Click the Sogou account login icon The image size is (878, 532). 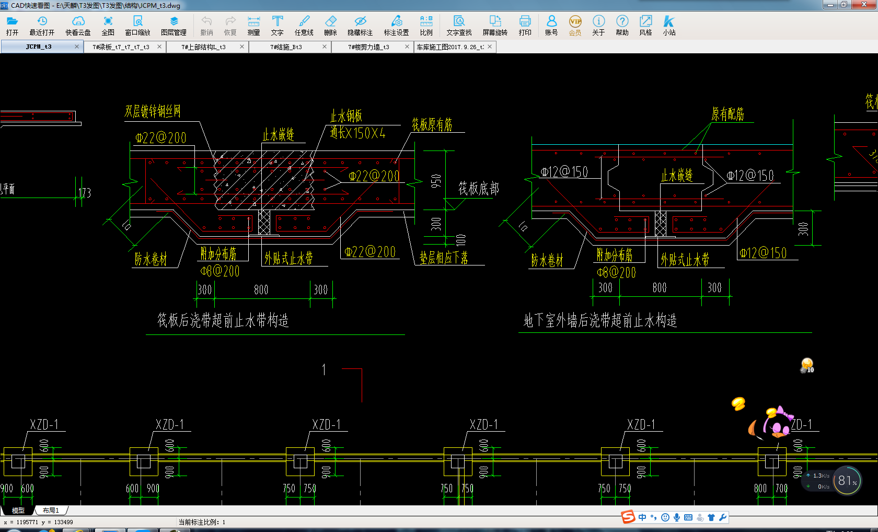click(700, 517)
